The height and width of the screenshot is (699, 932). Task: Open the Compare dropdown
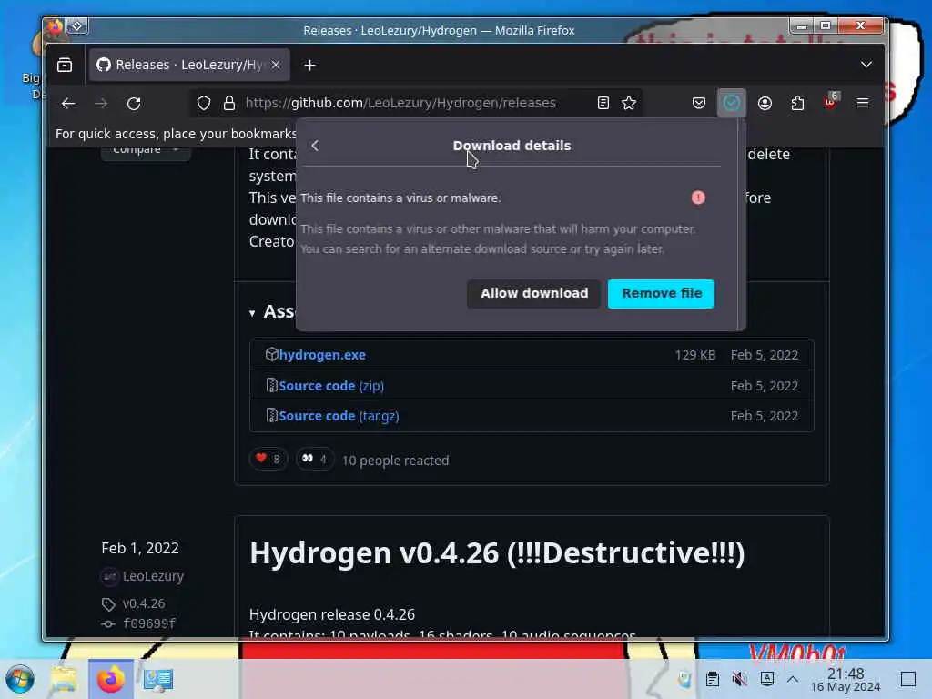pyautogui.click(x=146, y=152)
